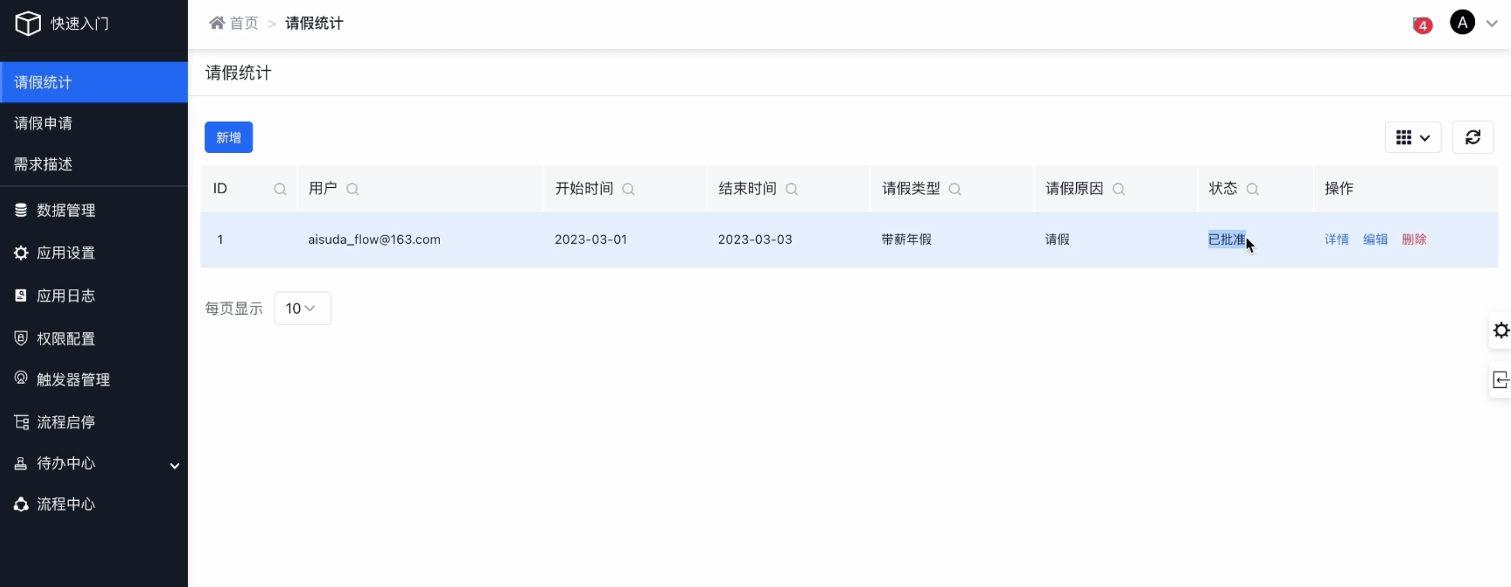Viewport: 1511px width, 587px height.
Task: Refresh the table with the reload icon
Action: tap(1472, 138)
